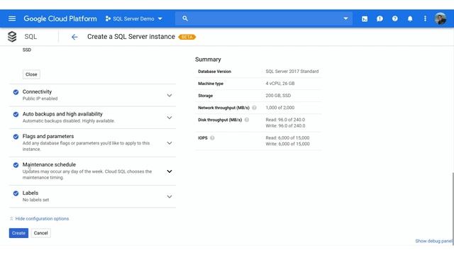The width and height of the screenshot is (454, 255).
Task: Click the Summary heading
Action: coord(208,59)
